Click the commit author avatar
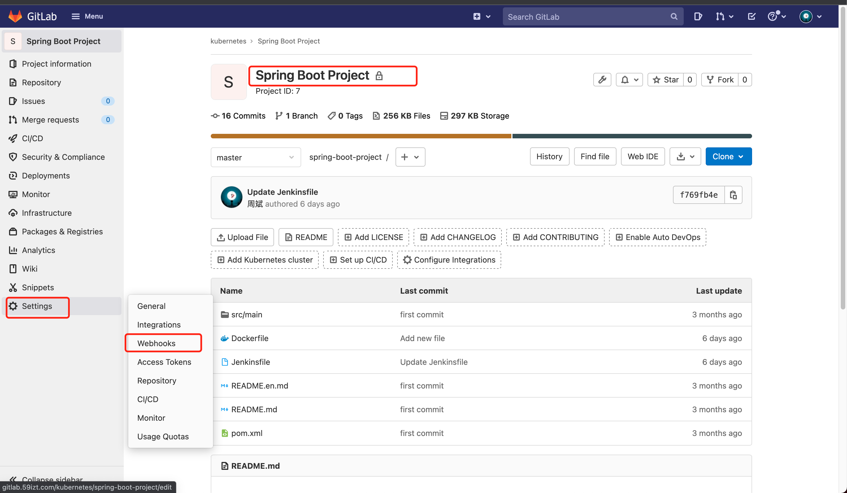Image resolution: width=847 pixels, height=493 pixels. point(231,197)
